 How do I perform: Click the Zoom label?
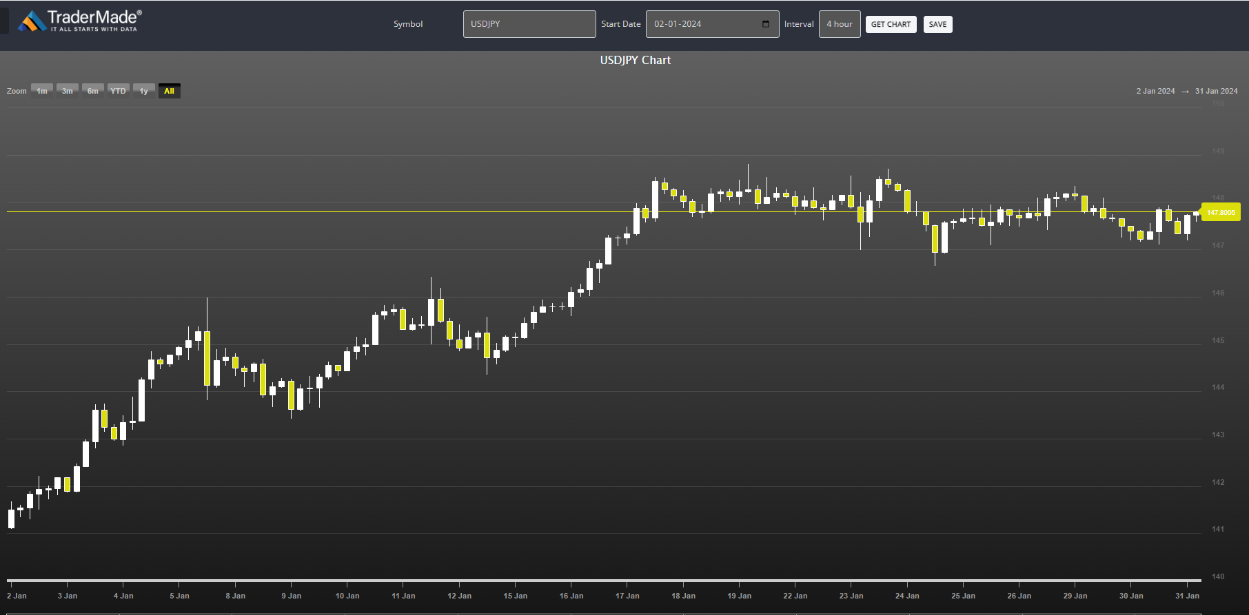click(x=17, y=91)
